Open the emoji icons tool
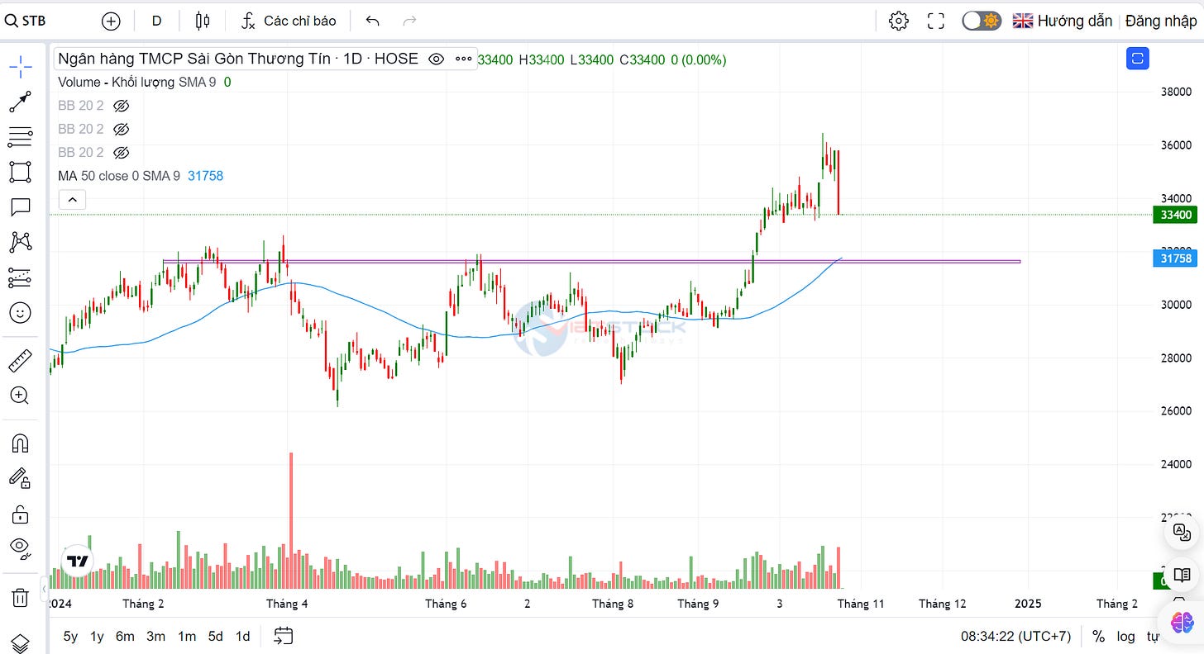 (21, 313)
